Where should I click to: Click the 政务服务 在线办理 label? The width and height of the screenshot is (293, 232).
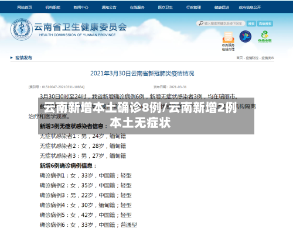pos(228,47)
